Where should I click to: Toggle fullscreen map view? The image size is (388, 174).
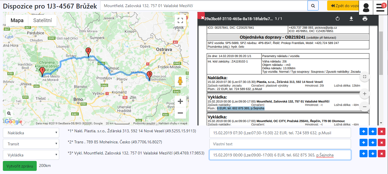180,20
